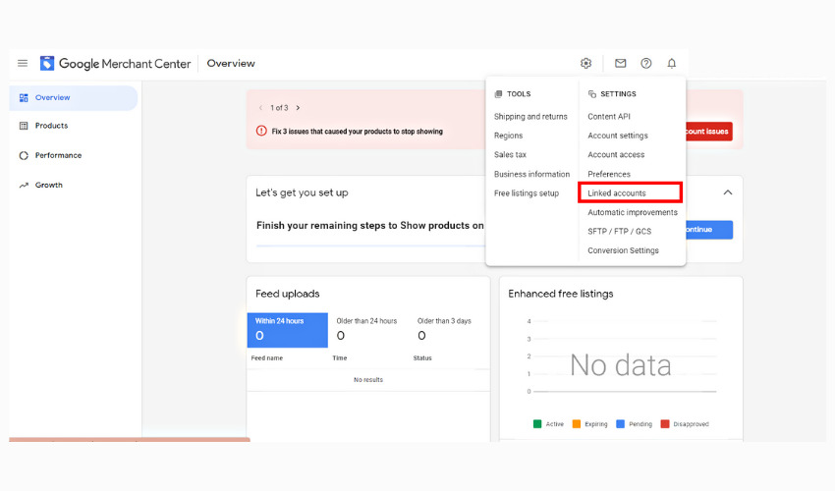The image size is (835, 491).
Task: Click the Enhanced free listings heading
Action: pos(561,294)
